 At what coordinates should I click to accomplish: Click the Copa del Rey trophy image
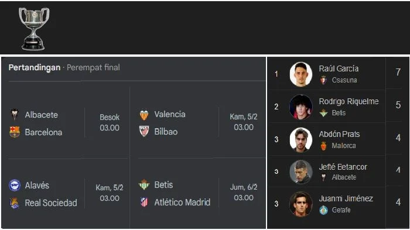point(34,29)
